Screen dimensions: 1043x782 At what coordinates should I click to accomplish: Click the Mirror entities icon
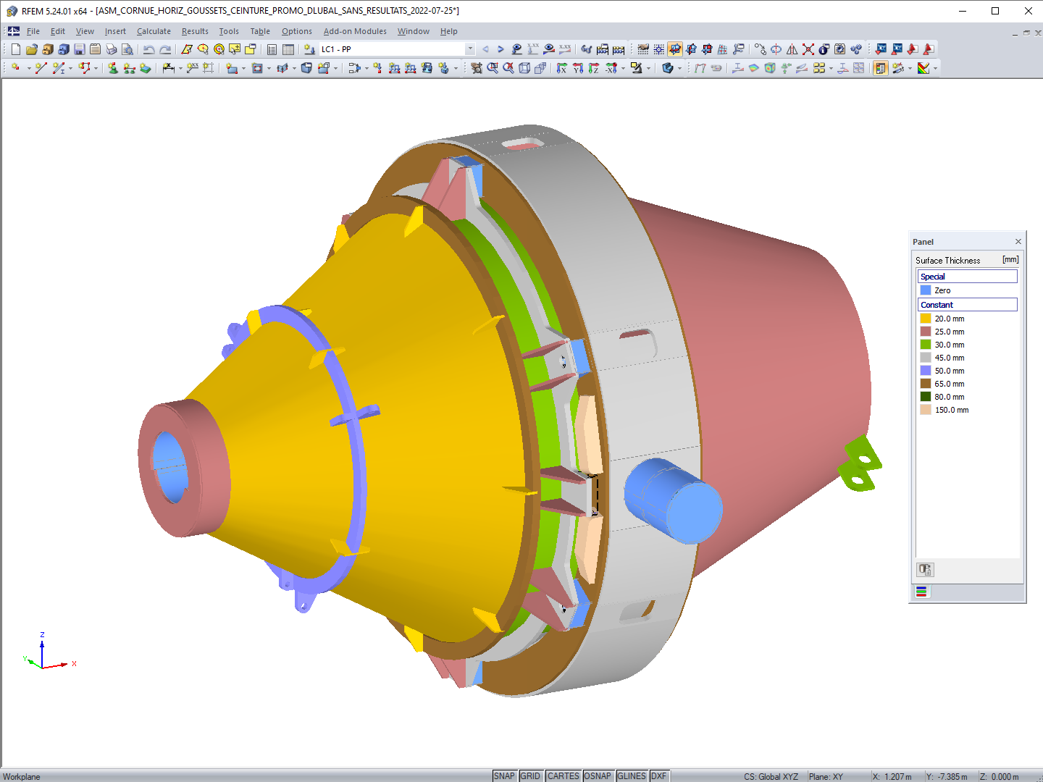tap(793, 49)
